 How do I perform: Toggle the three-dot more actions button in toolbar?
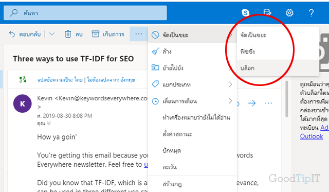[139, 34]
